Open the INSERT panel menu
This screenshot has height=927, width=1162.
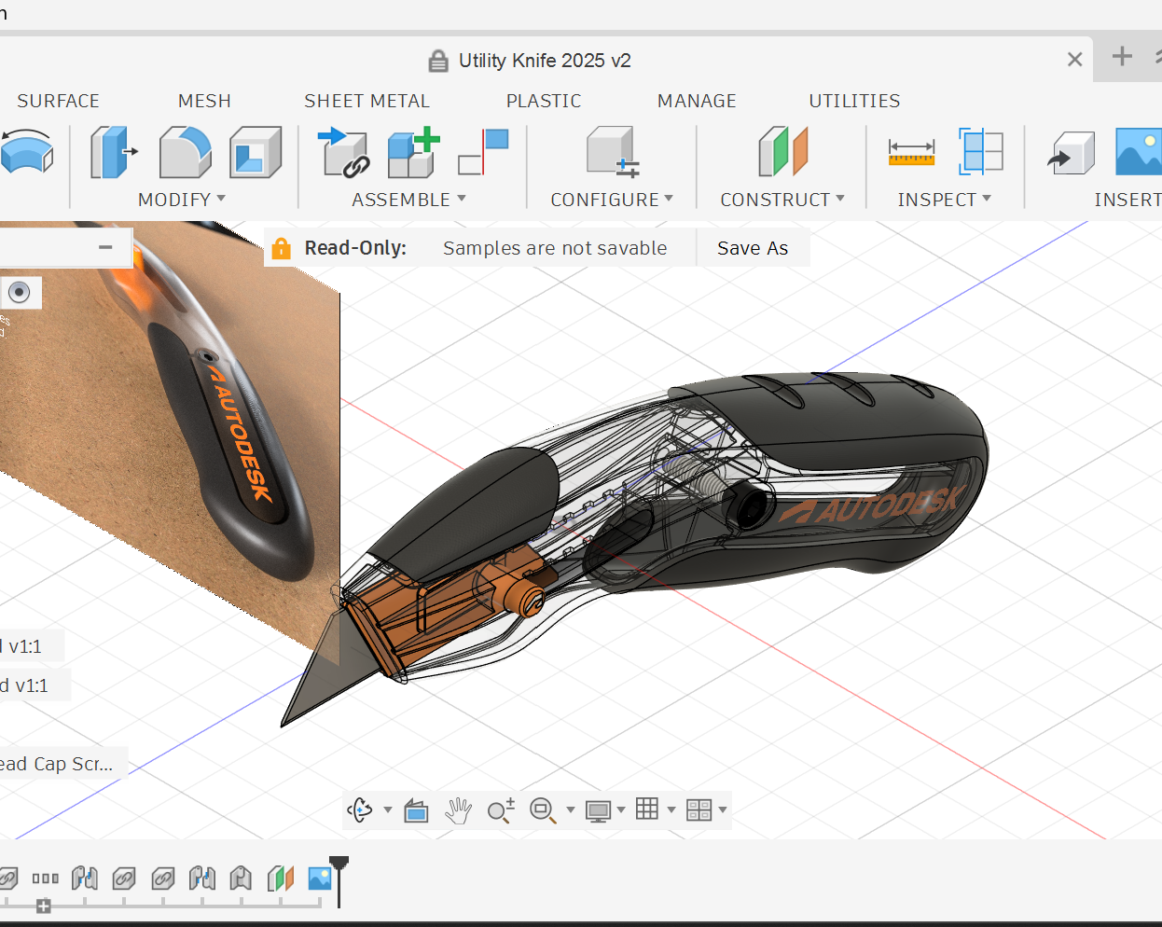[x=1127, y=200]
